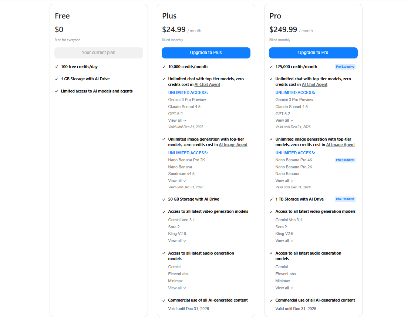This screenshot has height=326, width=411.
Task: Expand View all audio models in Plus plan
Action: click(x=177, y=288)
